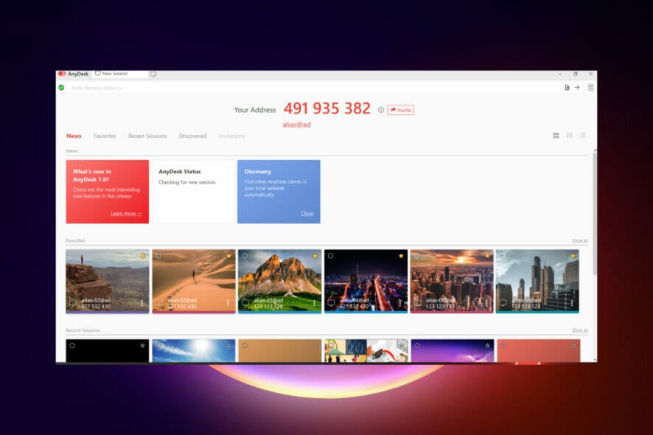
Task: Select the desert dunes tile circle
Action: click(x=158, y=256)
